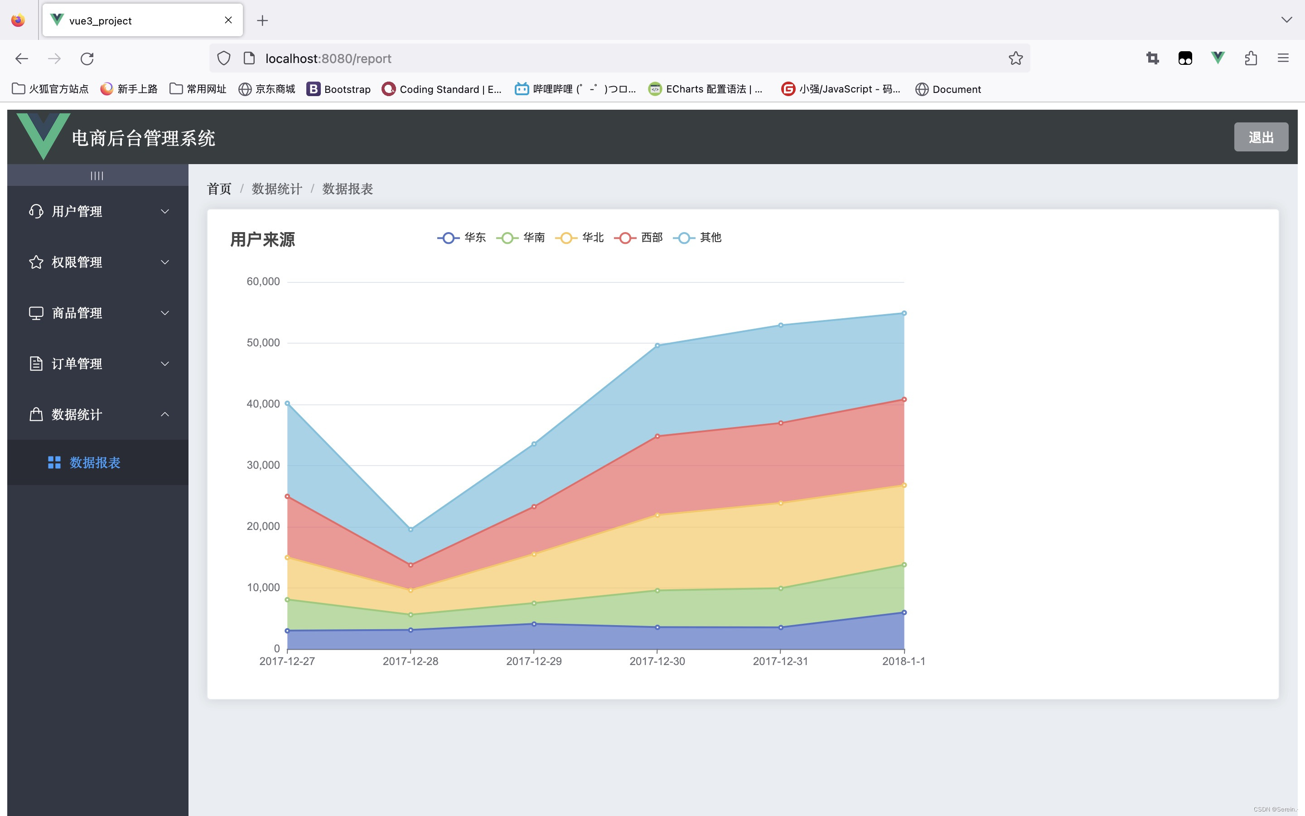Open the Document bookmark

(x=948, y=89)
